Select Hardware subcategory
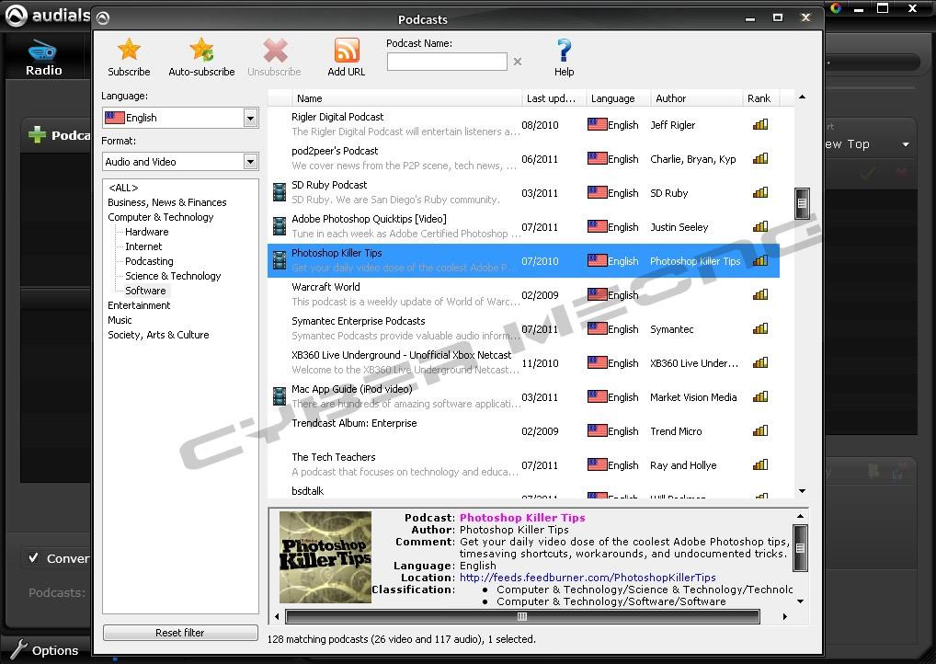 click(147, 232)
